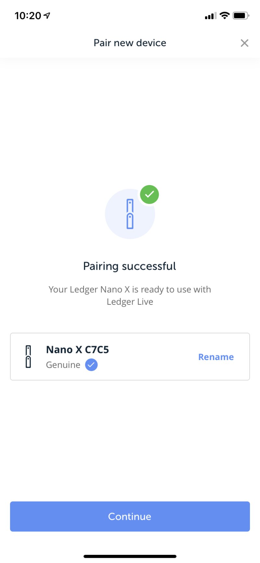Tap the Continue button
Viewport: 260px width, 563px height.
click(x=130, y=516)
